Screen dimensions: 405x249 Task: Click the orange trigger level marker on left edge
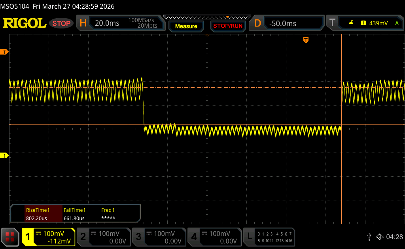point(4,52)
